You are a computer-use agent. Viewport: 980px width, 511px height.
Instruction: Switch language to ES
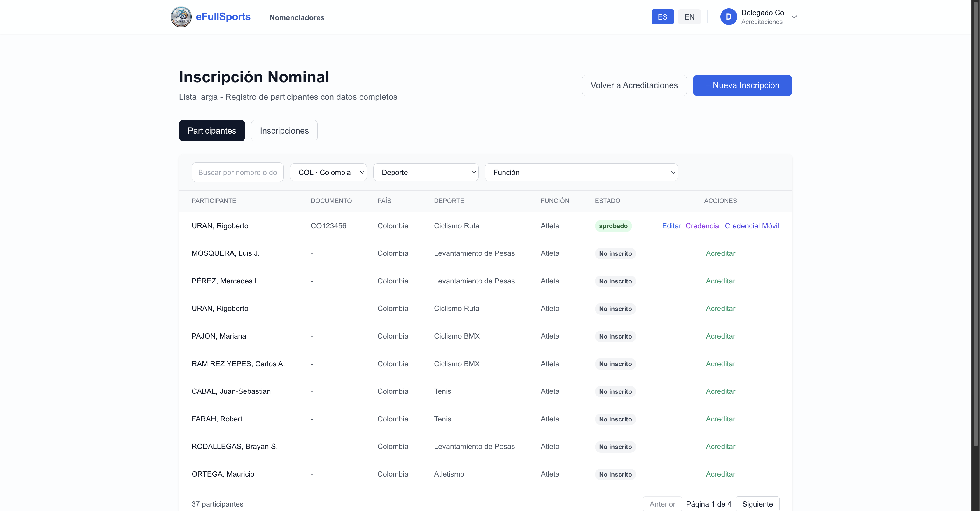(x=662, y=17)
